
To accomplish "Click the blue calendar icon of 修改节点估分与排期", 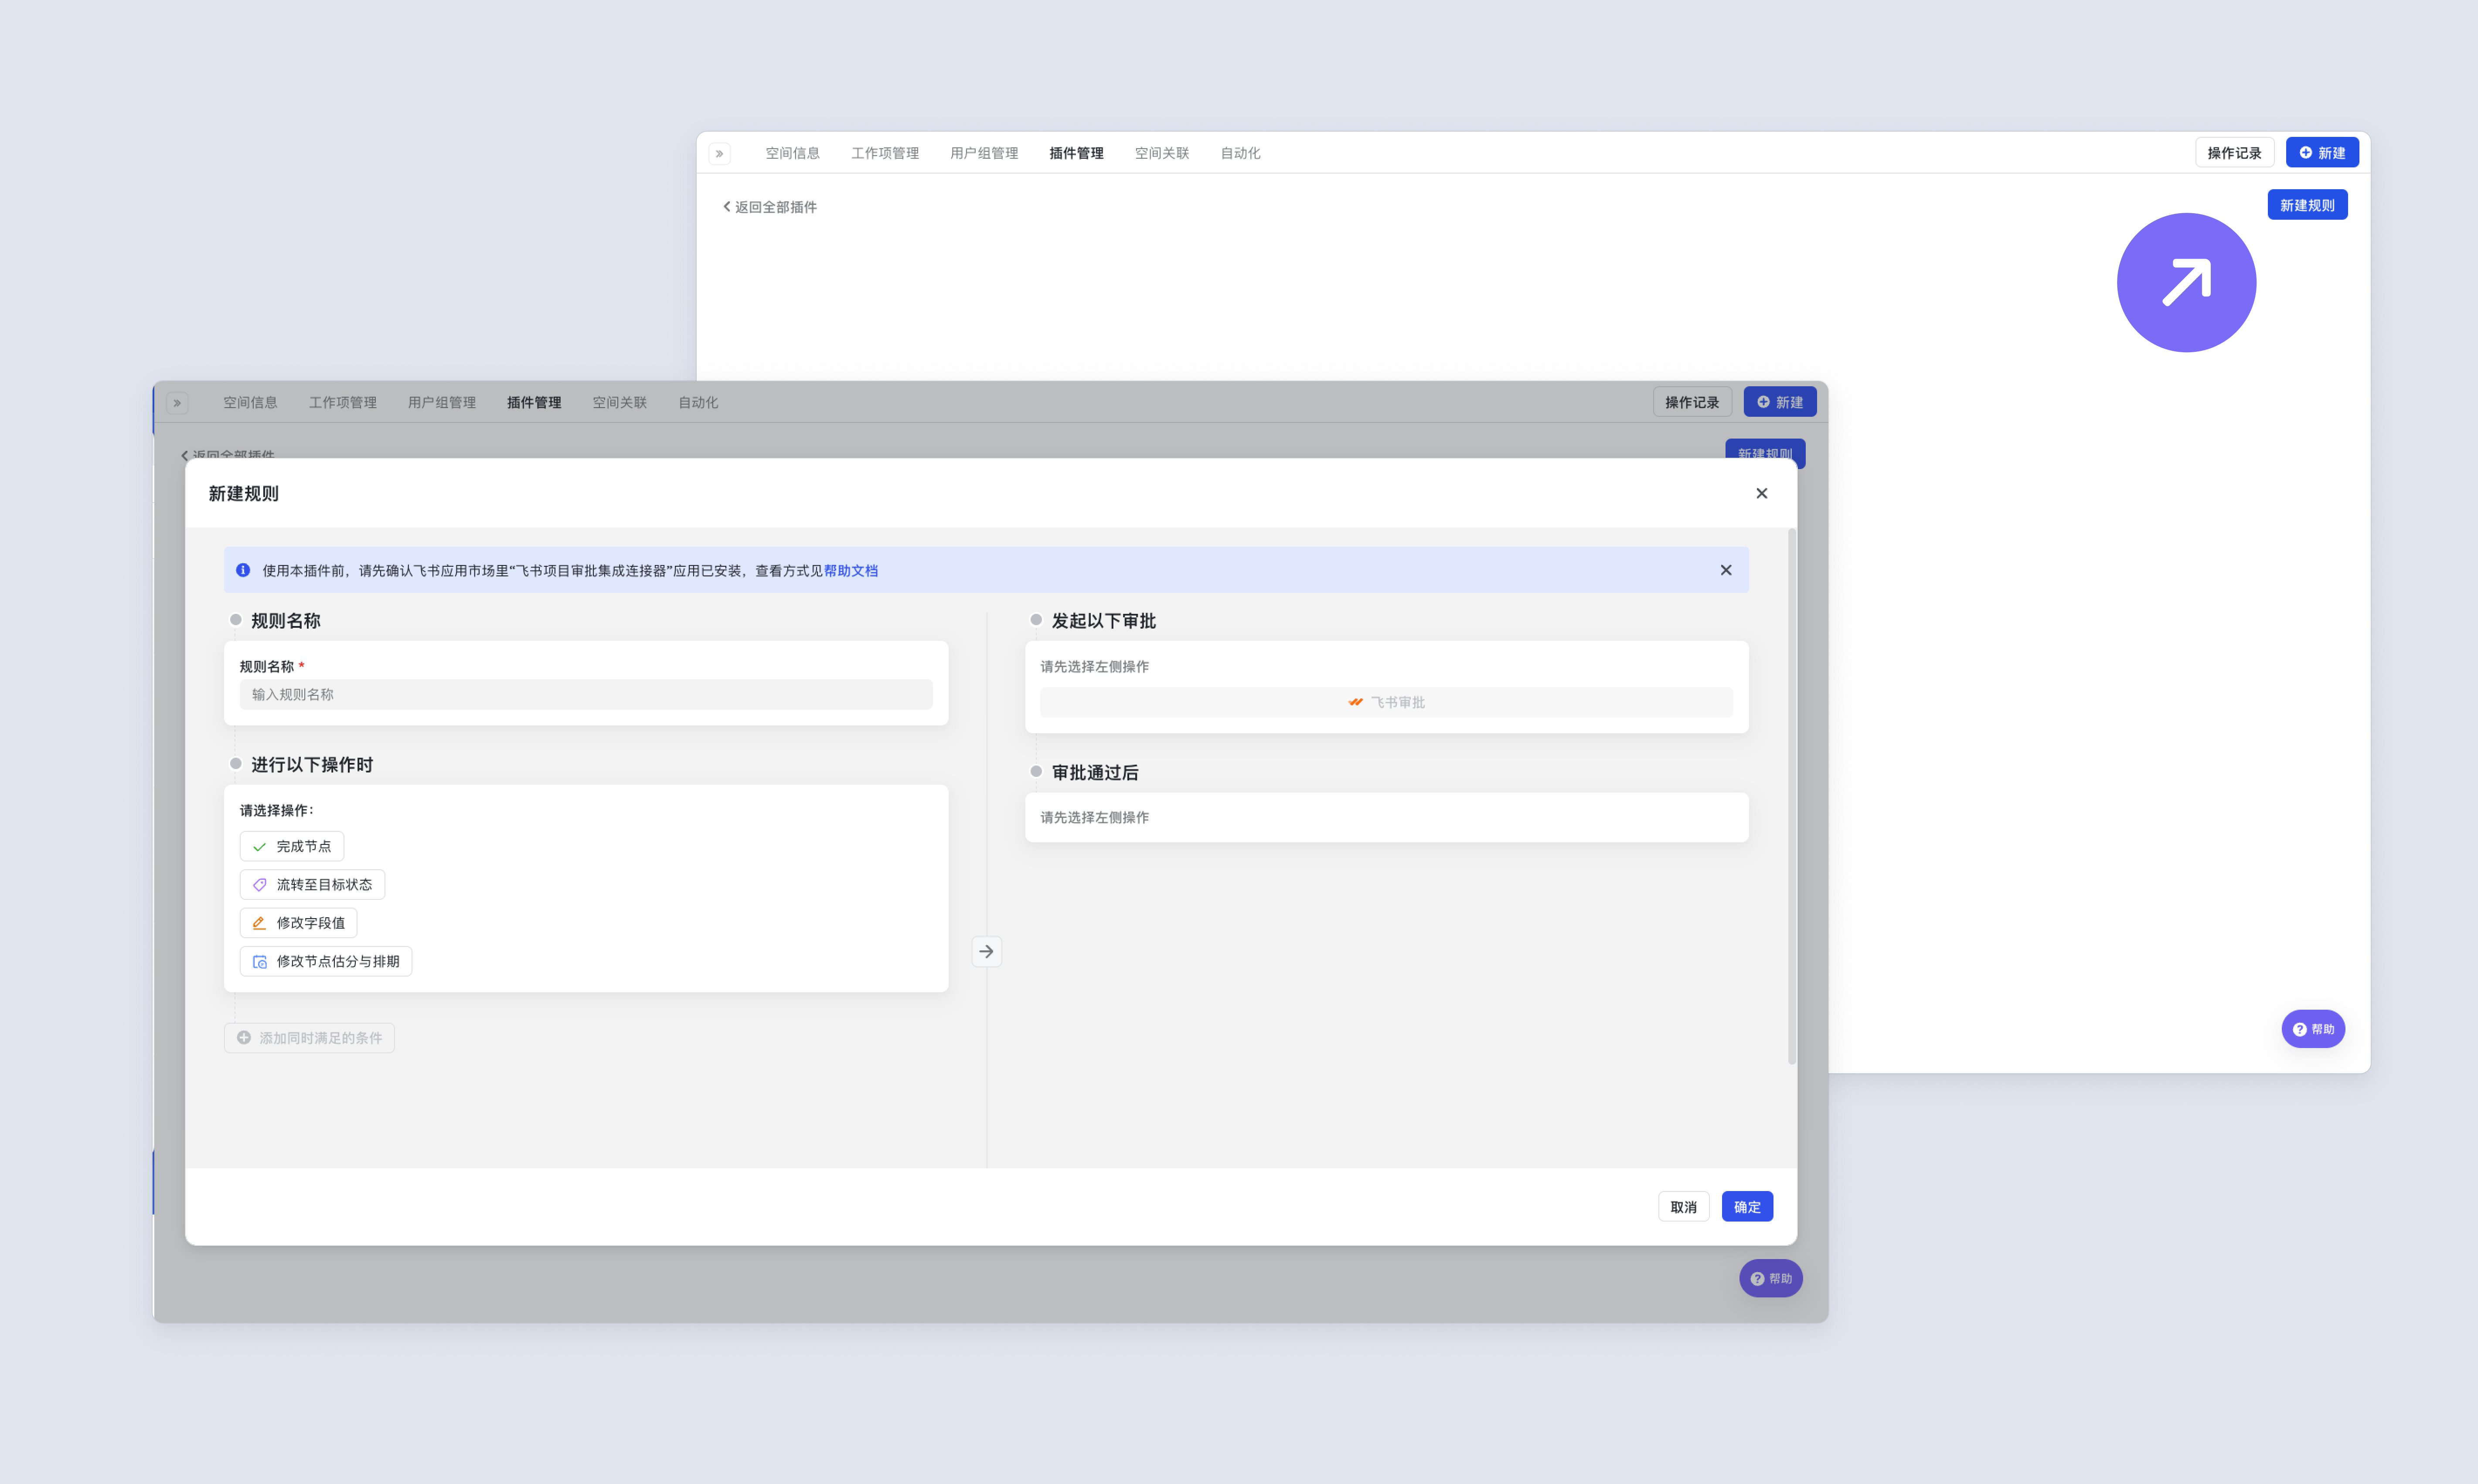I will pyautogui.click(x=259, y=962).
